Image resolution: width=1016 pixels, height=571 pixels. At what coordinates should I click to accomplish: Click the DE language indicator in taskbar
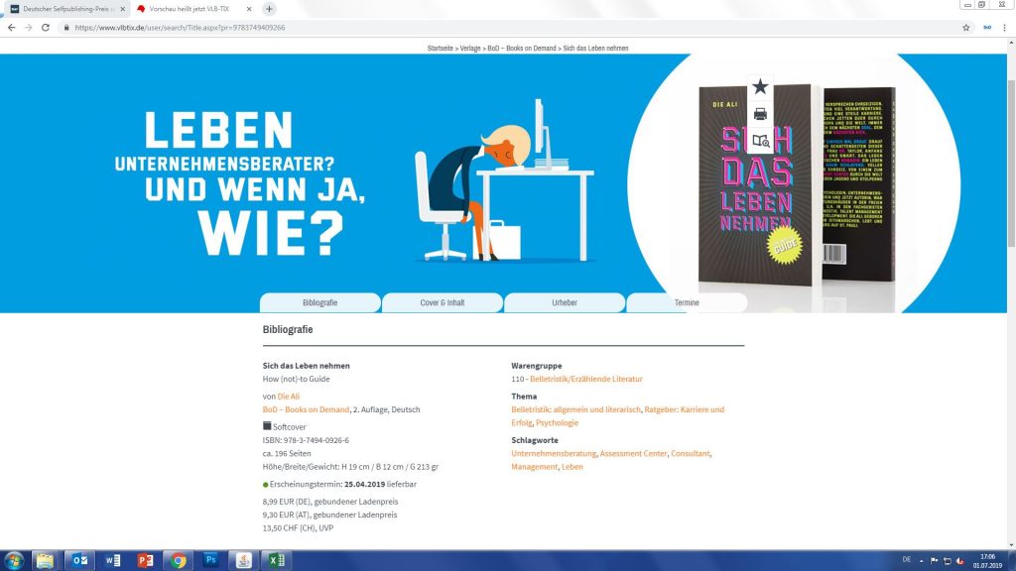click(907, 559)
